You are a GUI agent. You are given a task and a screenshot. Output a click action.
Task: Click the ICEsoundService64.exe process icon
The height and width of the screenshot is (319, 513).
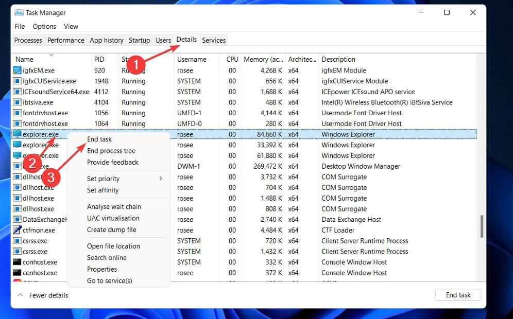pyautogui.click(x=18, y=92)
